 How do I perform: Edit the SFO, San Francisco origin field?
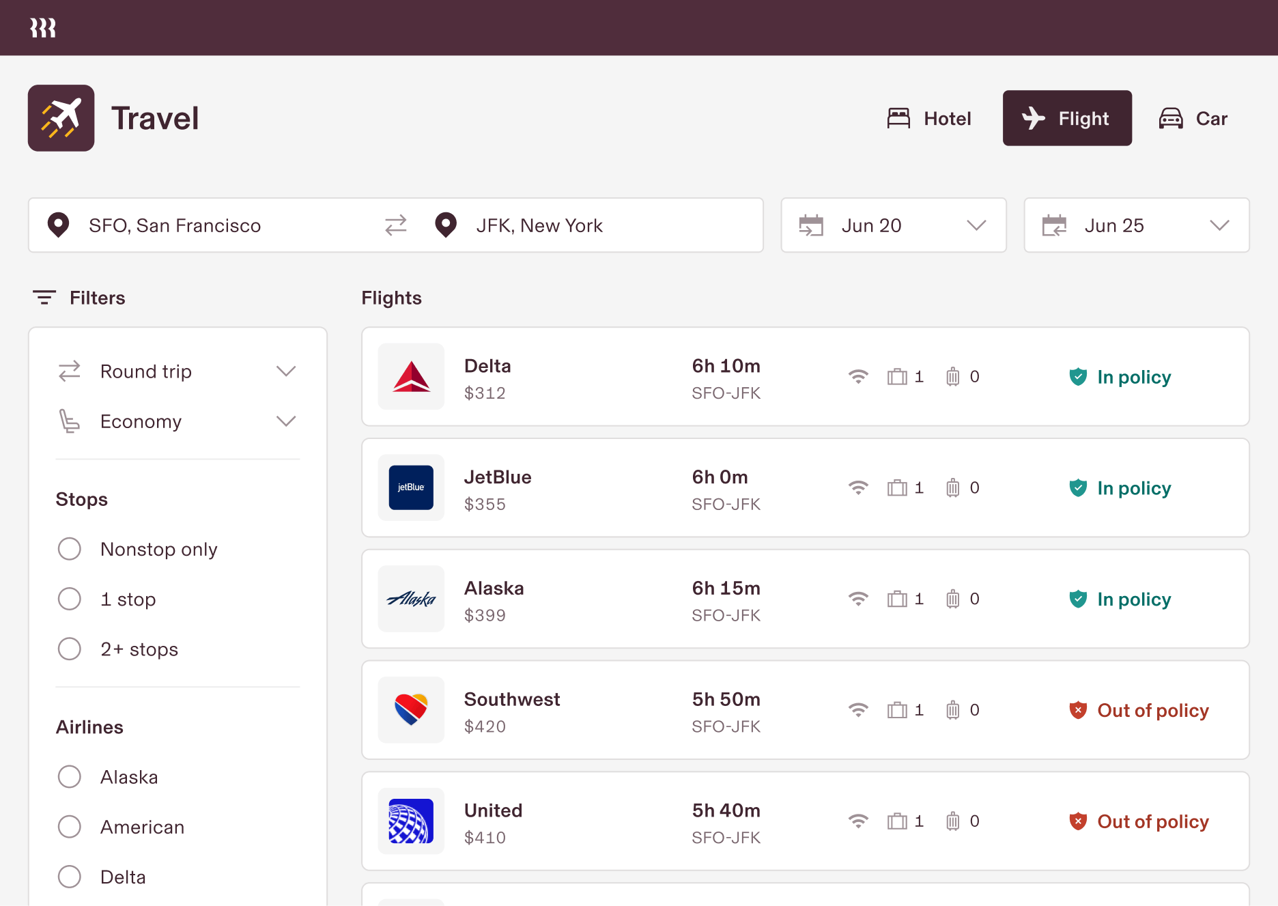point(175,225)
